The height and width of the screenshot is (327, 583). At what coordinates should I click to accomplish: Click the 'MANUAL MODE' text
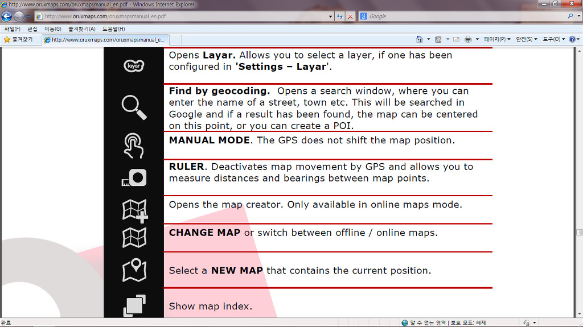point(210,140)
